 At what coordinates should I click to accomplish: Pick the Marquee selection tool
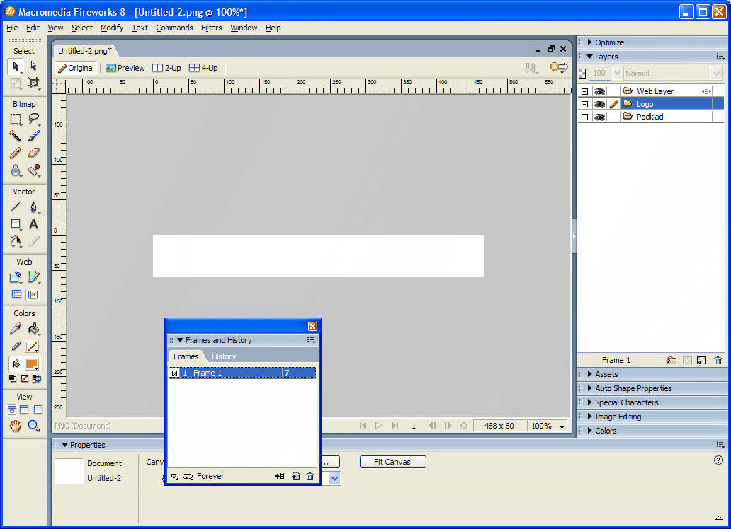click(16, 120)
